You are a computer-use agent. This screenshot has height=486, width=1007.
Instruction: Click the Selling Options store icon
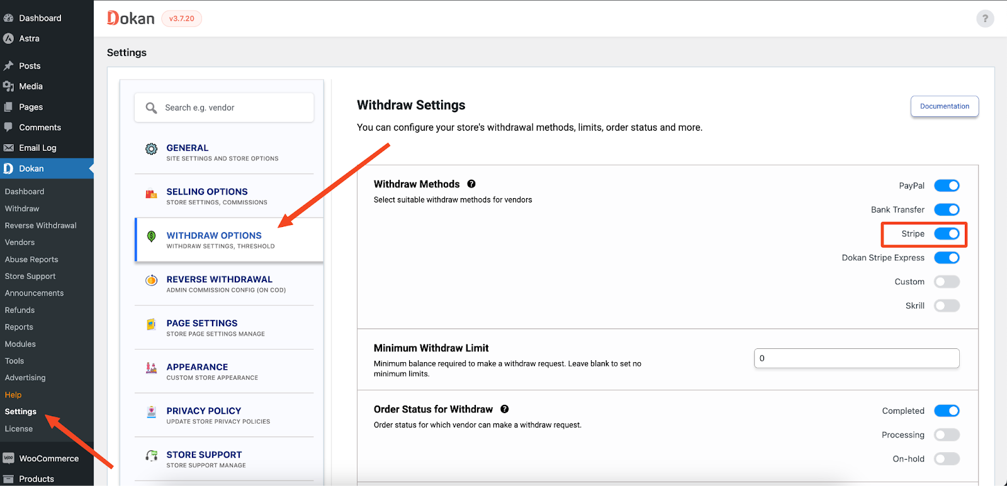[151, 194]
